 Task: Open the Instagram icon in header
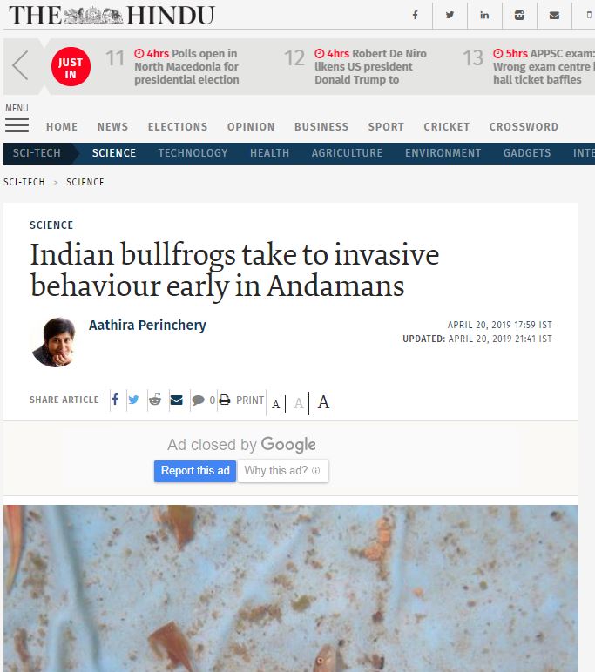[519, 16]
